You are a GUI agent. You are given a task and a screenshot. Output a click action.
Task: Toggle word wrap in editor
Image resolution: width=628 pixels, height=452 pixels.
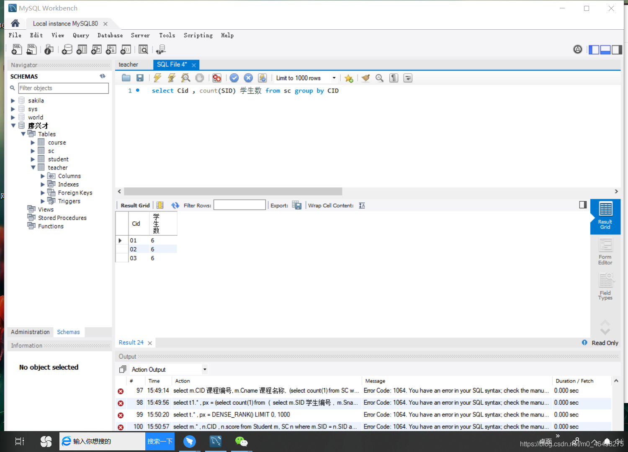pos(408,78)
